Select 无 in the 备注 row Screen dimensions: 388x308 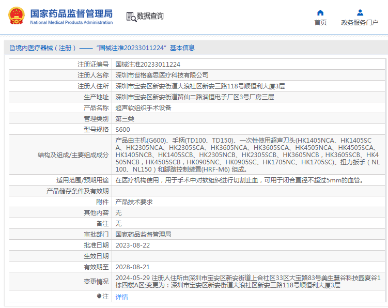point(118,224)
